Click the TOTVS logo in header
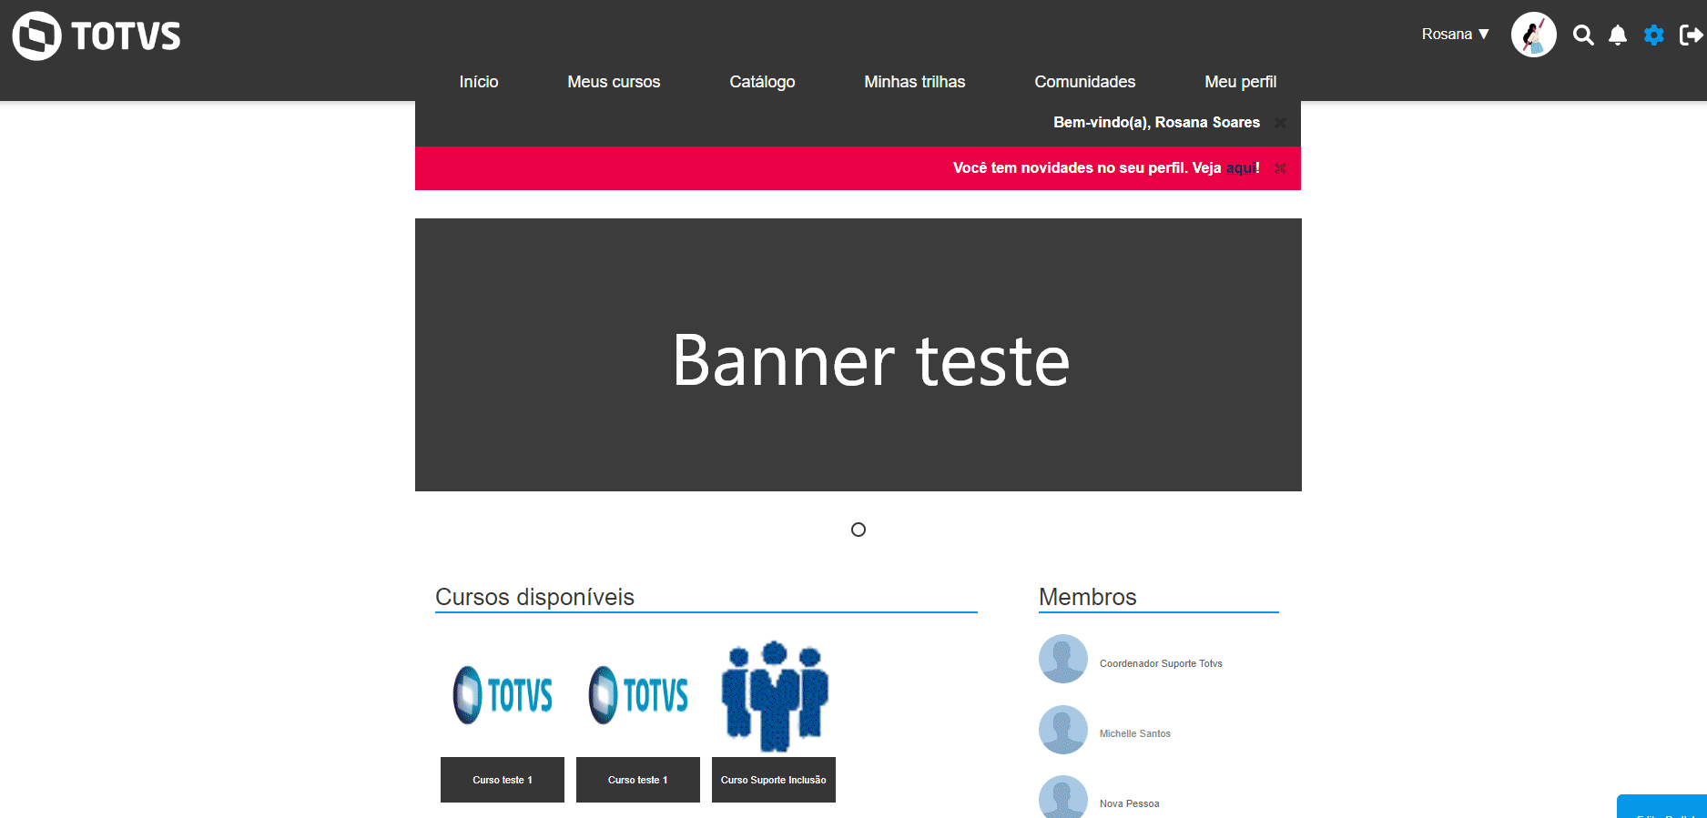1707x818 pixels. 97,36
